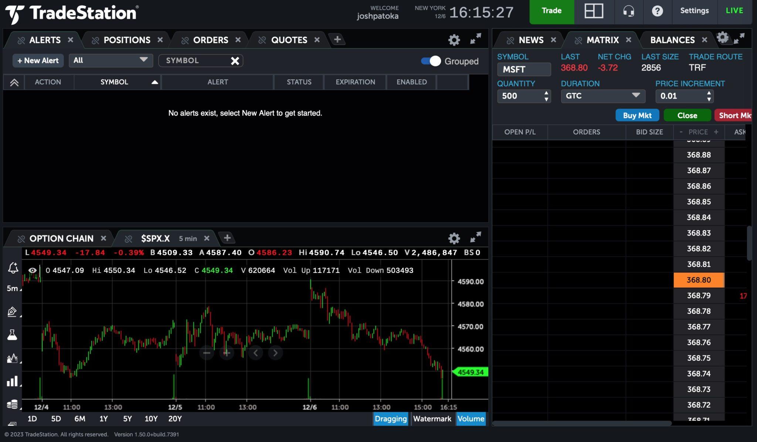Toggle the Grouped switch in Alerts panel
The width and height of the screenshot is (757, 442).
click(431, 61)
